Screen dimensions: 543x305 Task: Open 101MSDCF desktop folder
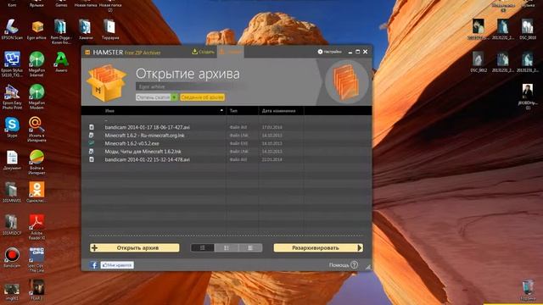tap(12, 225)
